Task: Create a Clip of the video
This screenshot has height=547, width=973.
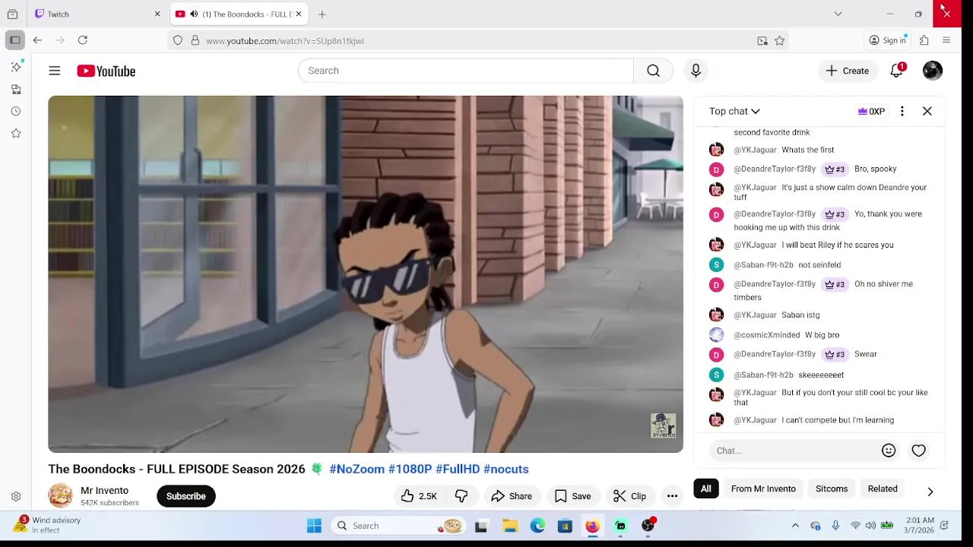Action: [x=629, y=496]
